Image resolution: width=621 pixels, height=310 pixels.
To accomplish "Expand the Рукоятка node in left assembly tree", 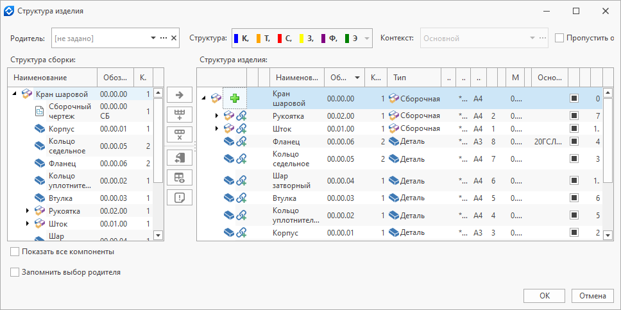I will point(28,211).
